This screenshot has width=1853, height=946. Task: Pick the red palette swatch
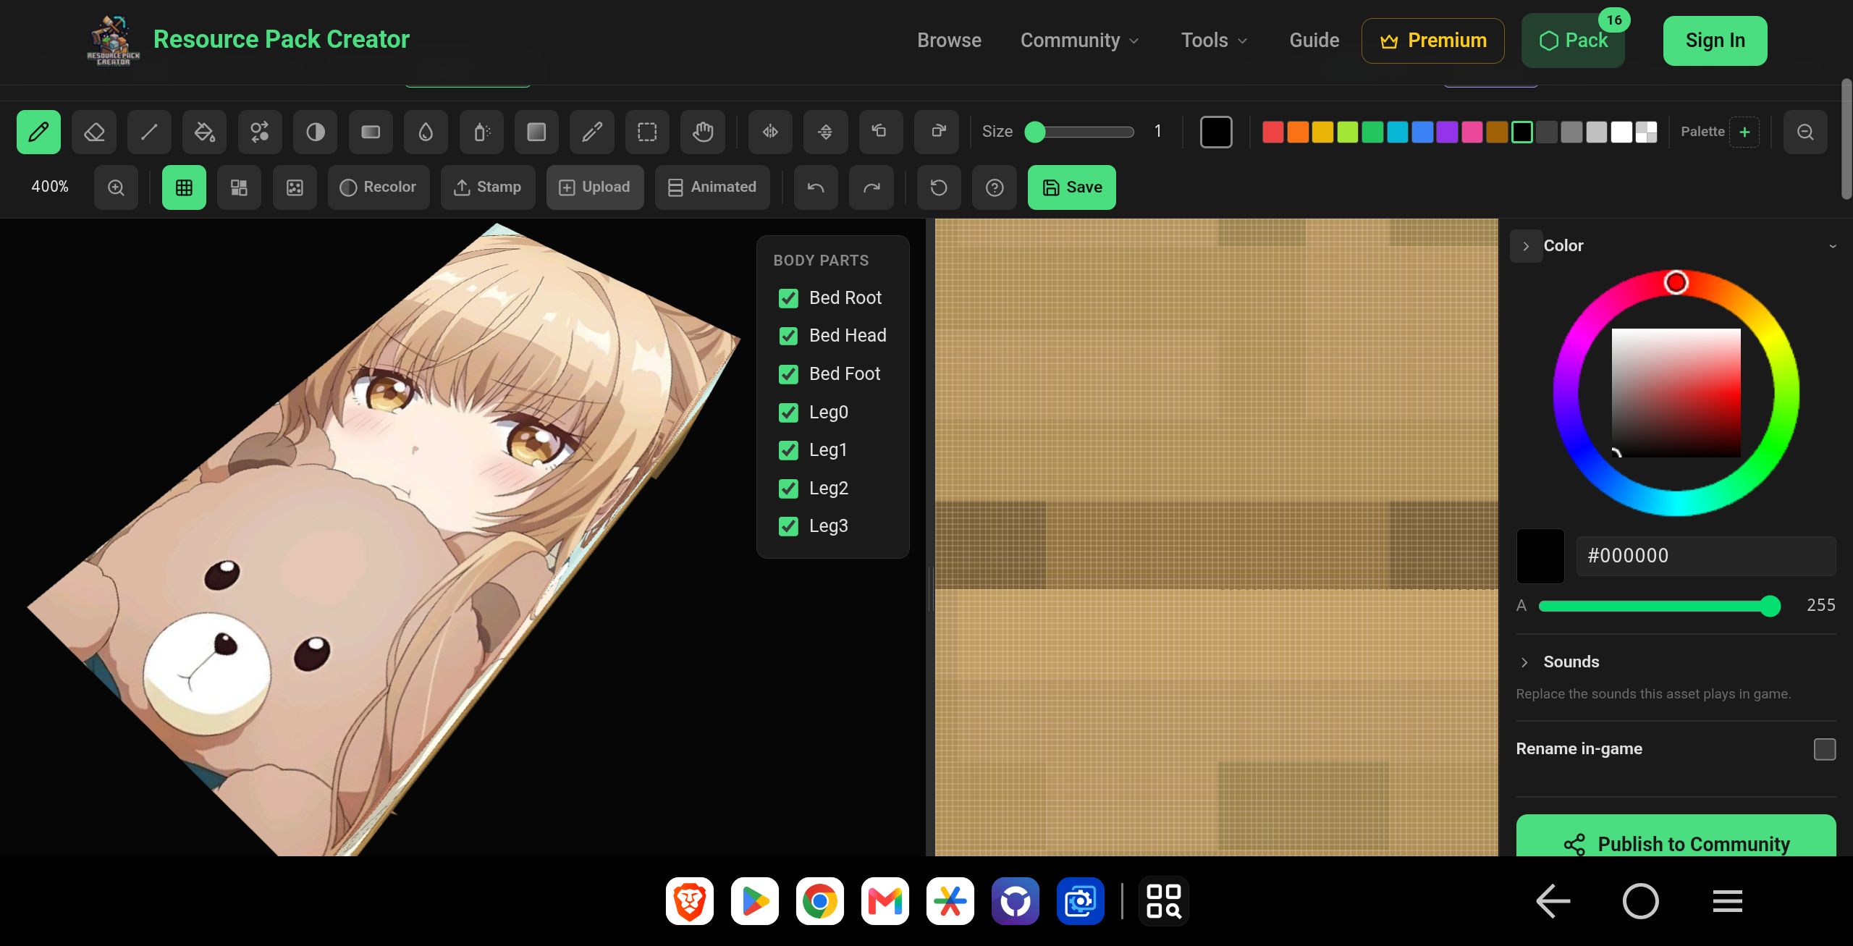[1272, 132]
